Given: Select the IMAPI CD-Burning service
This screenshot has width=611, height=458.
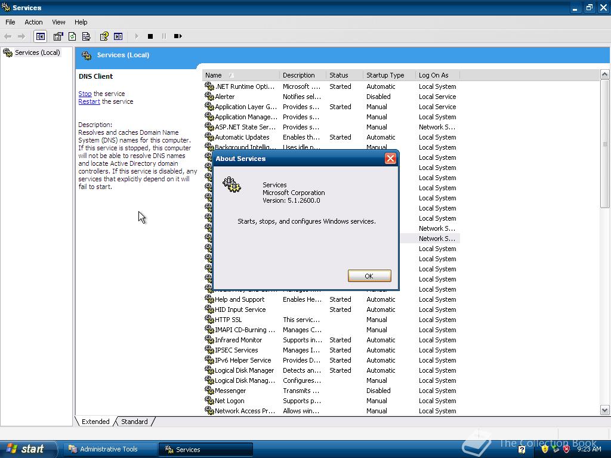Looking at the screenshot, I should 331,329.
